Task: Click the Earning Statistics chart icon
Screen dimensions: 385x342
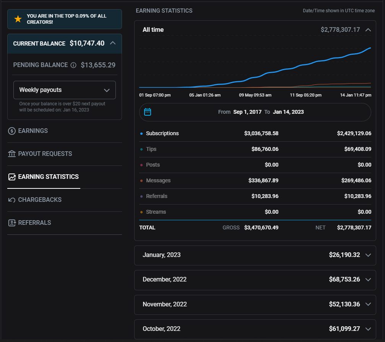Action: pyautogui.click(x=12, y=177)
